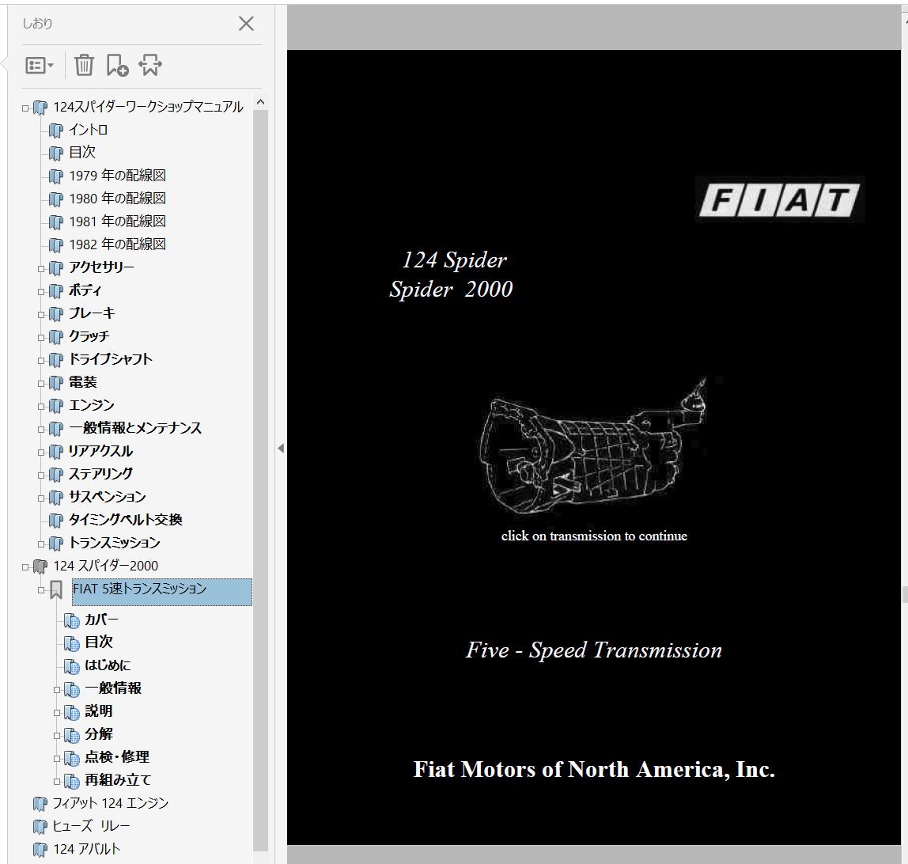Select the 一般情報とメンテナンス bookmark
This screenshot has width=908, height=864.
click(135, 428)
